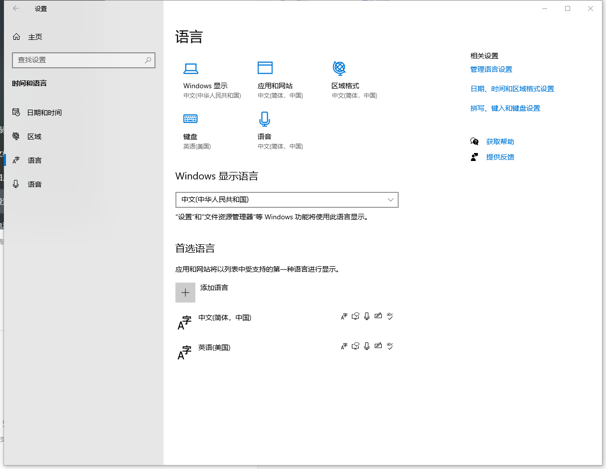Click the search magnifier icon

148,60
